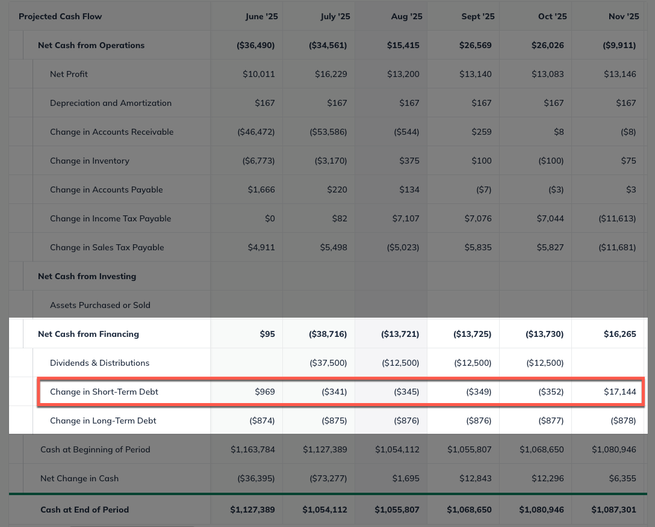Screen dimensions: 655x527
Task: Click Change in Long-Term Debt label
Action: coord(103,421)
